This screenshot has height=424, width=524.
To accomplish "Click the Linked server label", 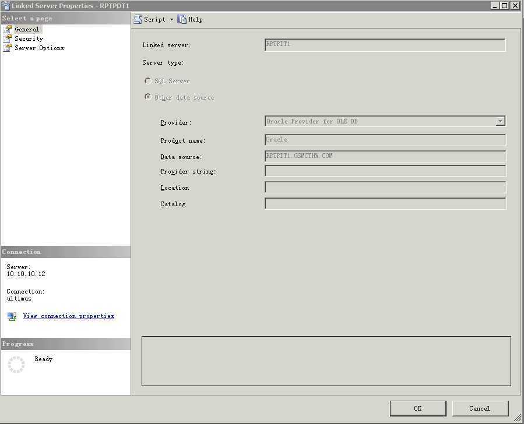I will (x=167, y=45).
